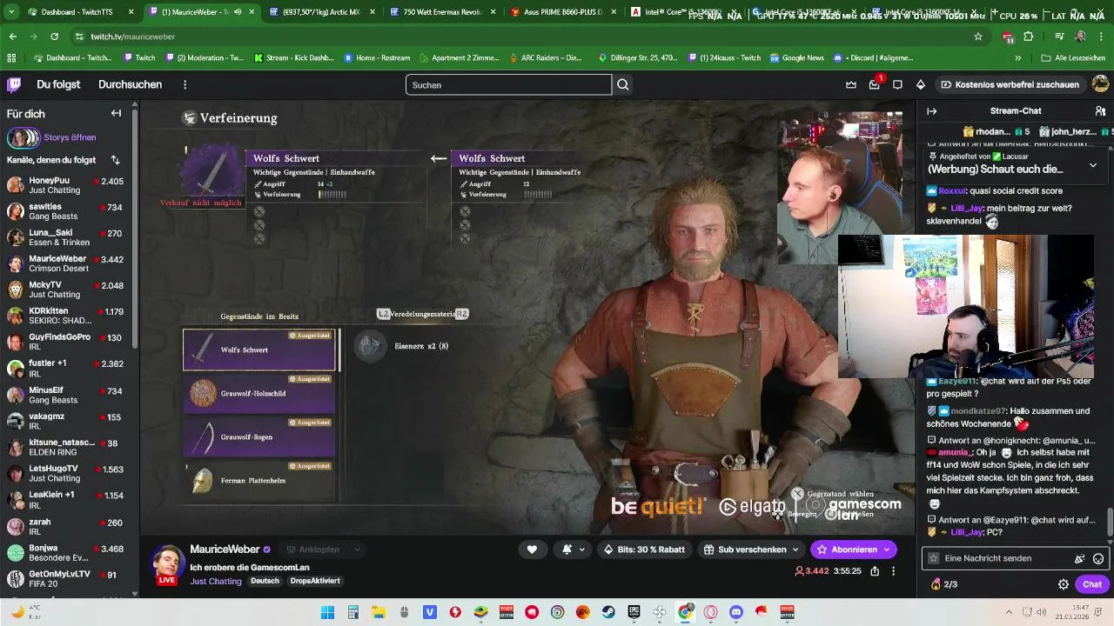Open whispers speech bubble icon
Viewport: 1114px width, 626px height.
coord(897,84)
